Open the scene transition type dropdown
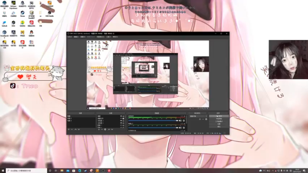Image resolution: width=308 pixels, height=173 pixels. pyautogui.click(x=198, y=116)
